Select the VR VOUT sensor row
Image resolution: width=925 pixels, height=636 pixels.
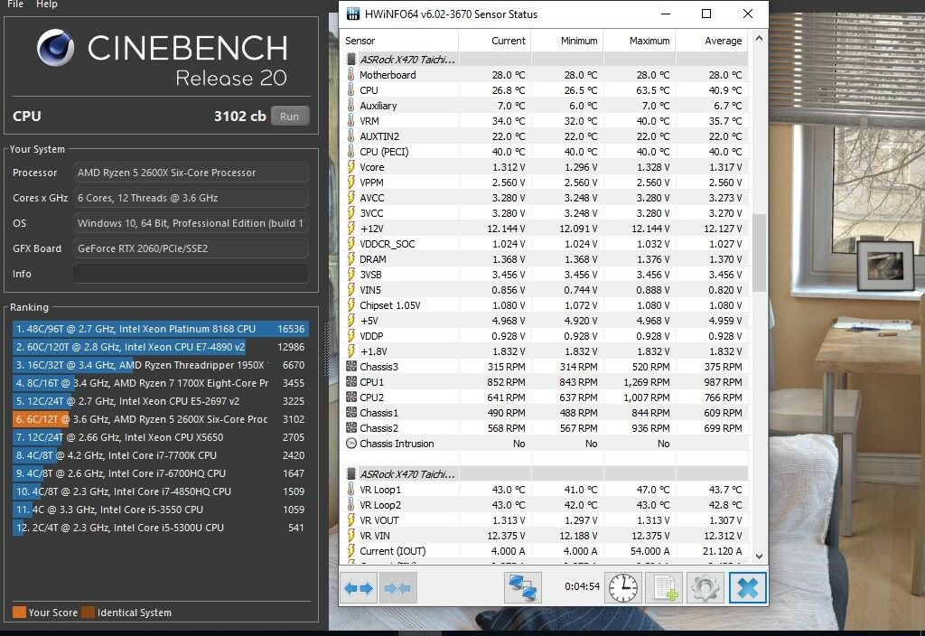pos(545,520)
